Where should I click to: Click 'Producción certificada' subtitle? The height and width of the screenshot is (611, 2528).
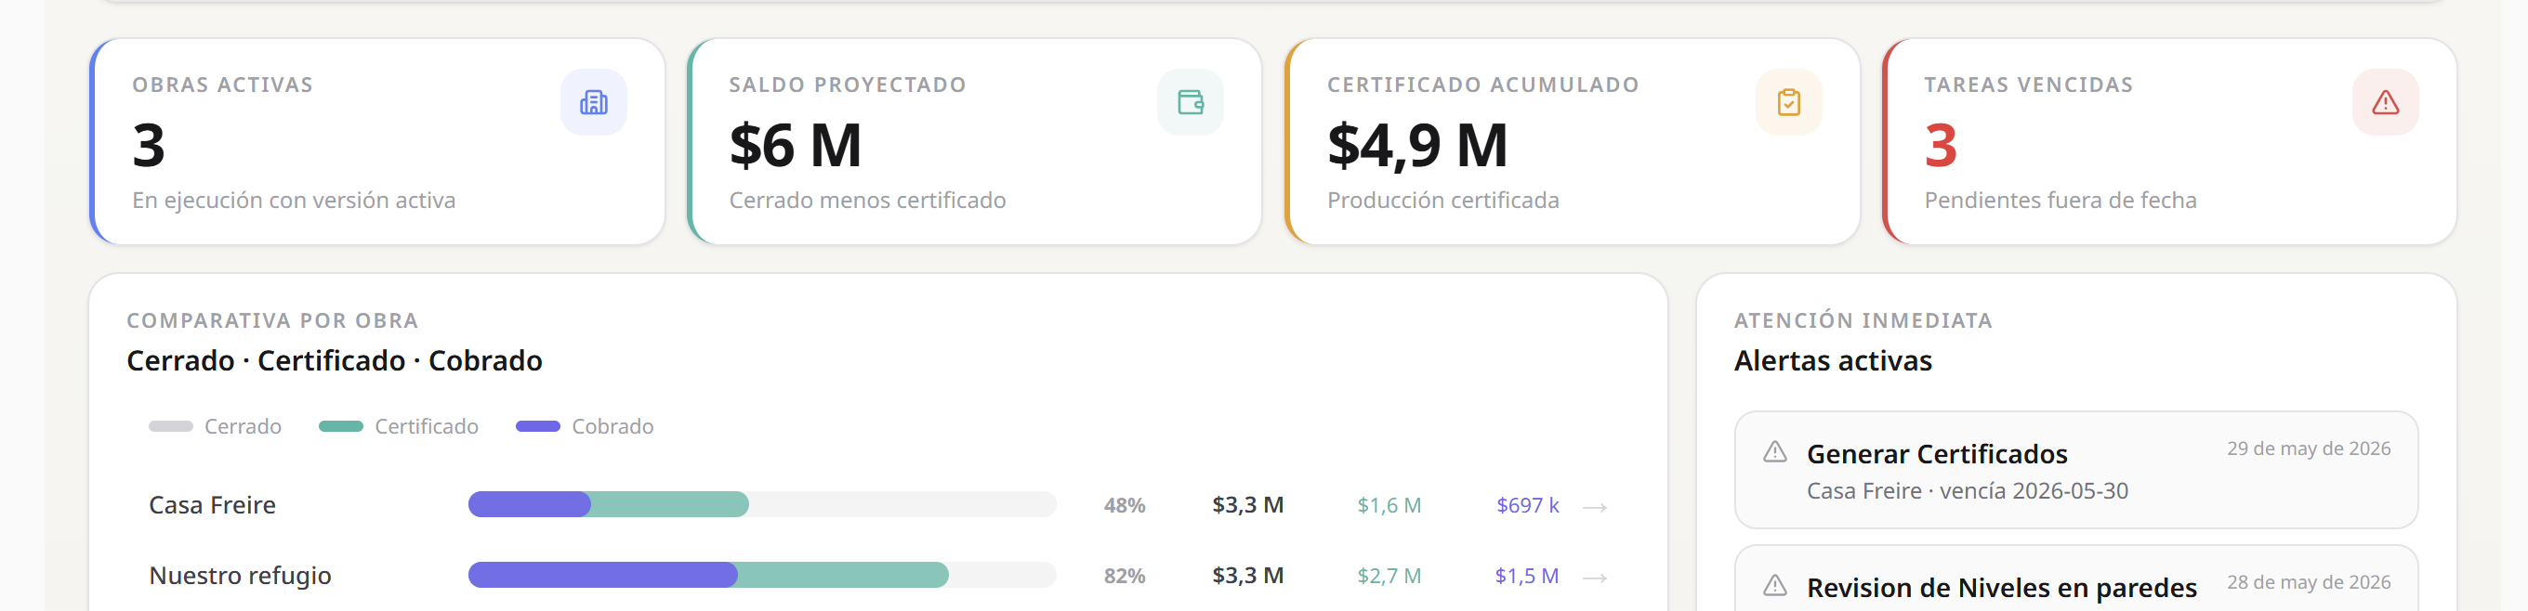1442,200
